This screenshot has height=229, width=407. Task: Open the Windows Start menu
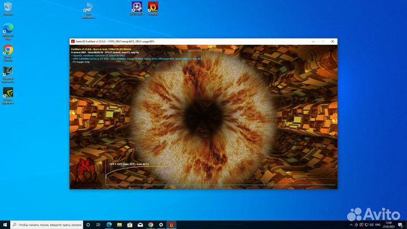pos(4,224)
